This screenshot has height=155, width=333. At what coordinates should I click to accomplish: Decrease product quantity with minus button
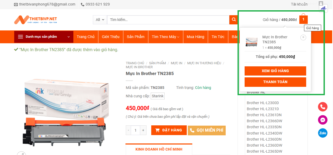128,130
